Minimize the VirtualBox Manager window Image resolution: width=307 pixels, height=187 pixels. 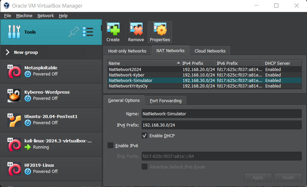coord(256,6)
